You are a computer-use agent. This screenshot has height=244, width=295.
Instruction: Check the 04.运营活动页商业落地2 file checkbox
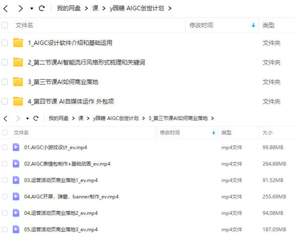coord(5,213)
